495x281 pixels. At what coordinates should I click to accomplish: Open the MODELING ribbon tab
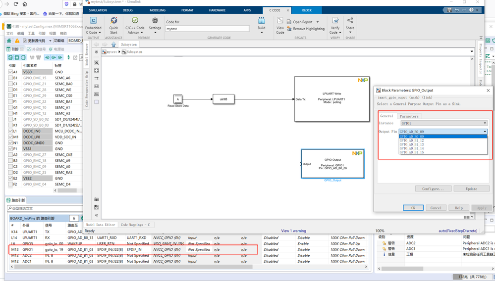click(158, 10)
